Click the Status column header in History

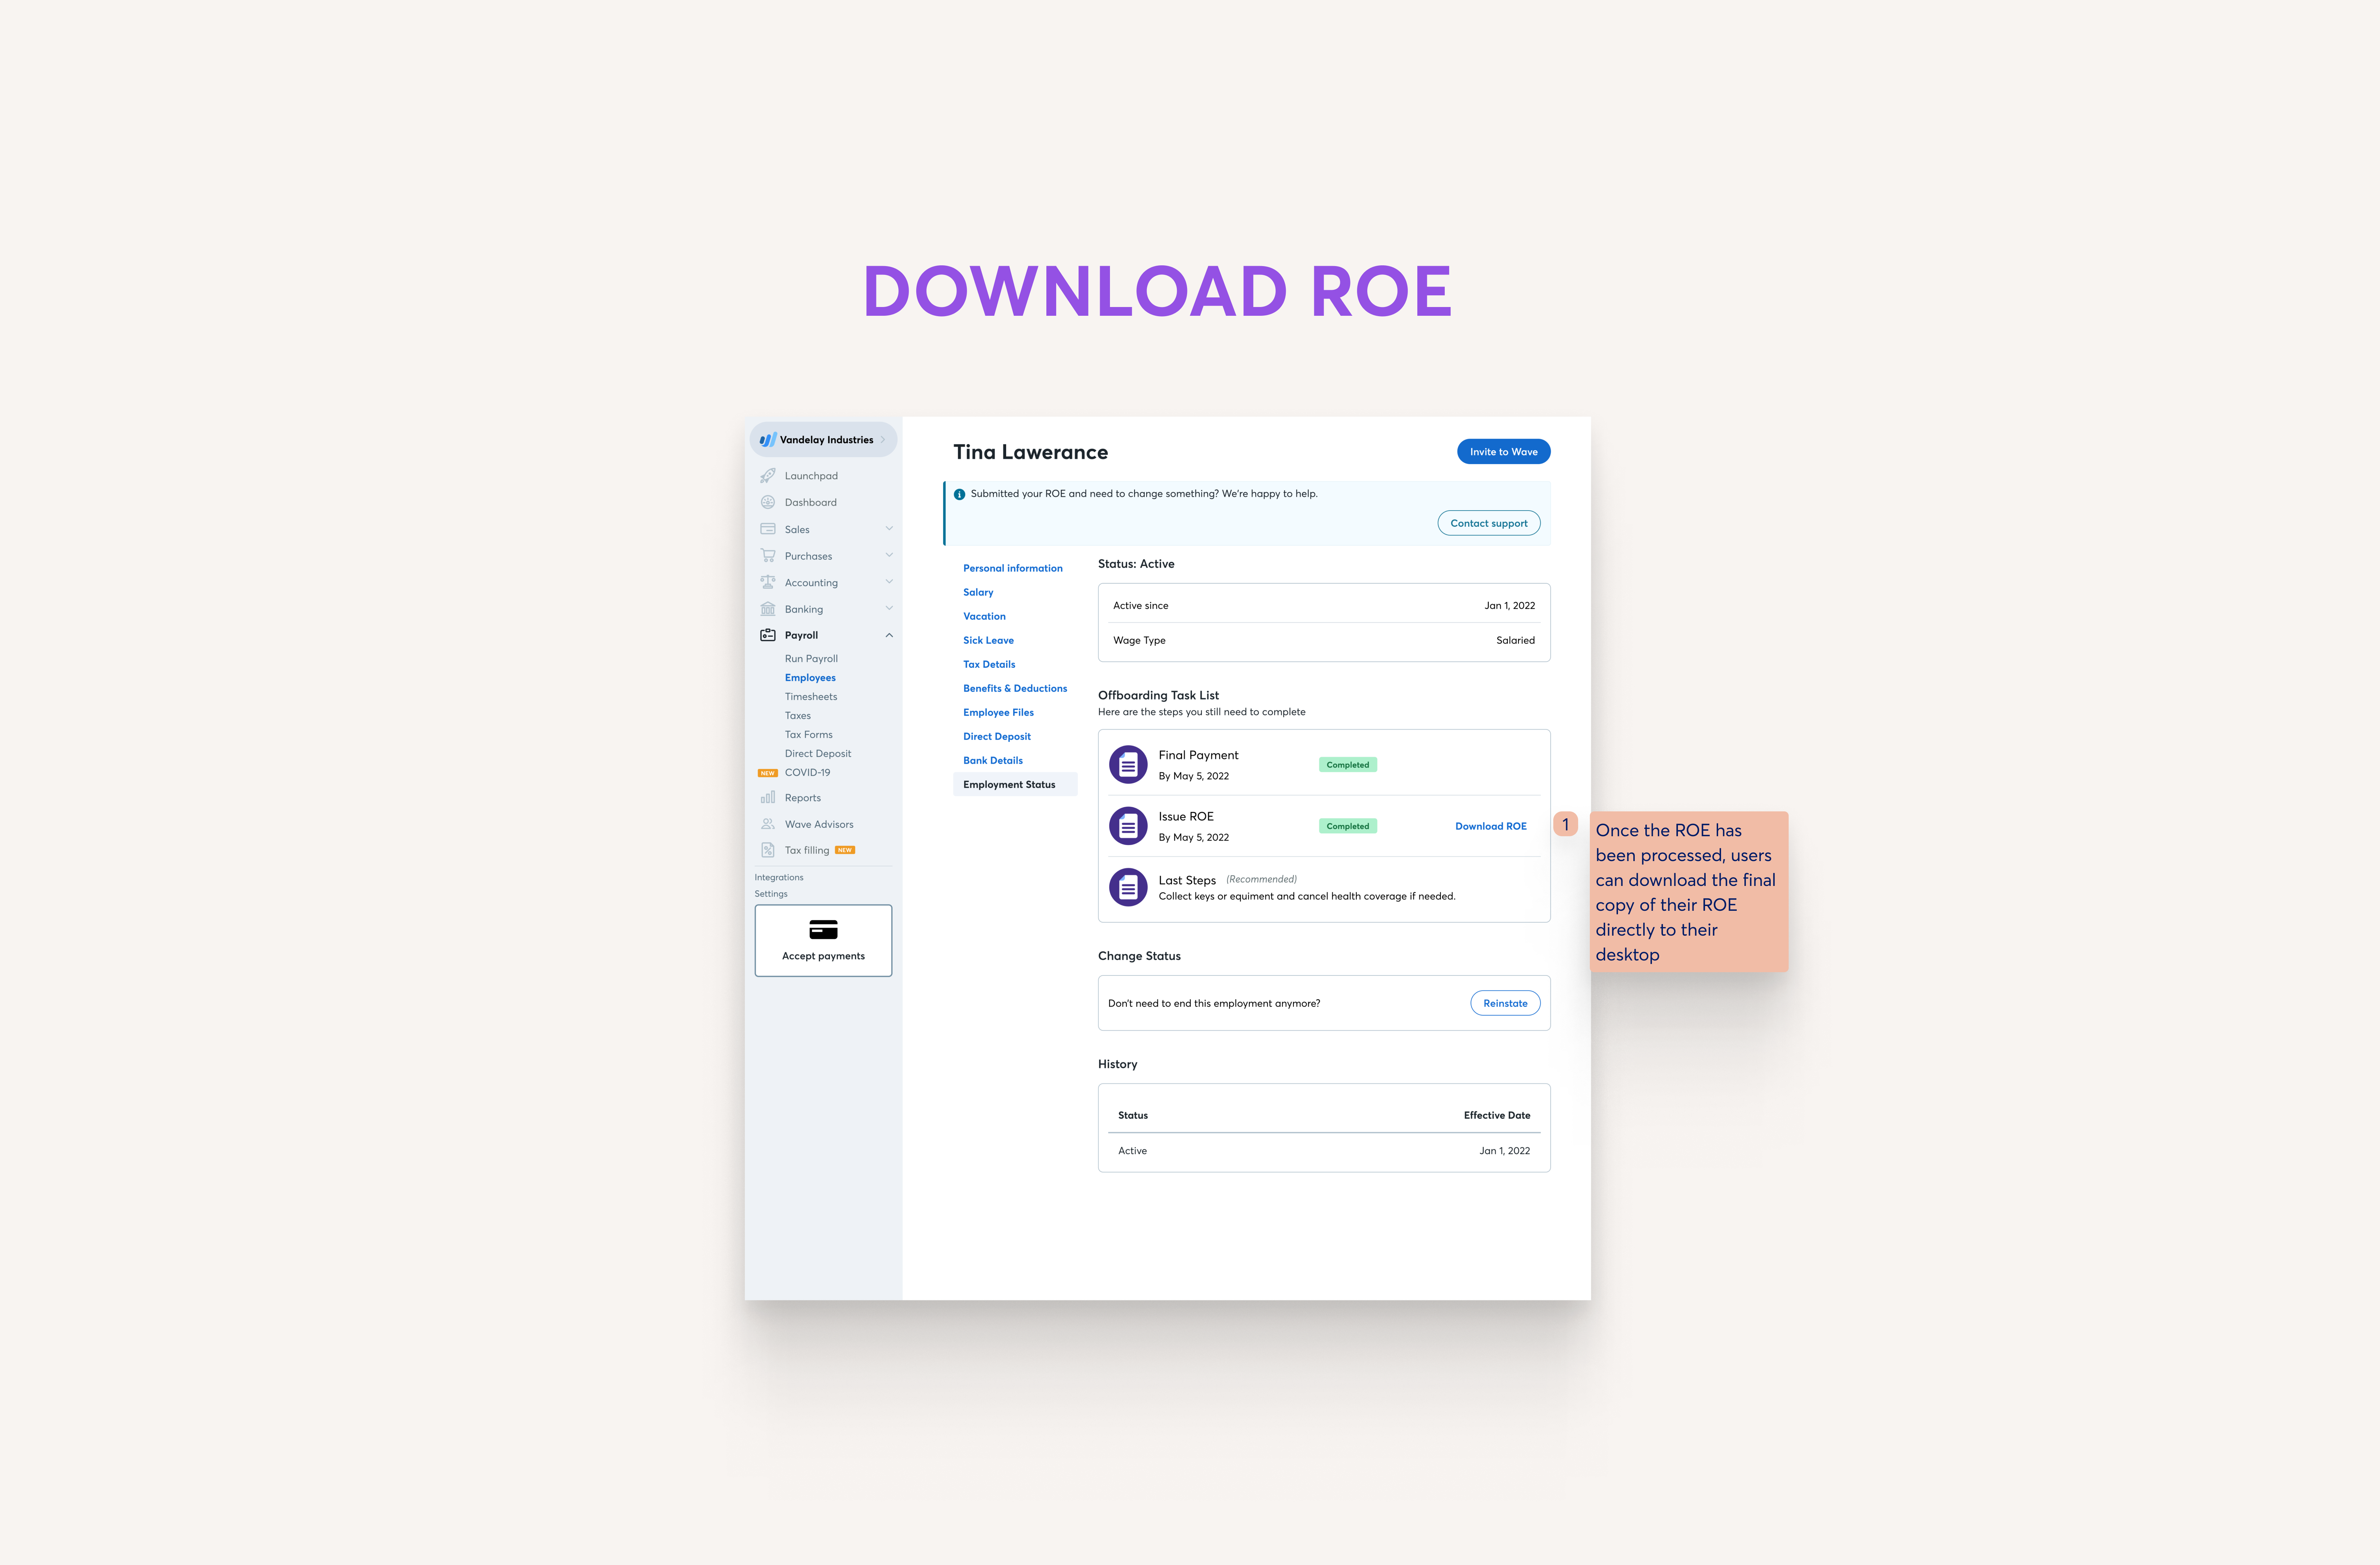(x=1133, y=1115)
